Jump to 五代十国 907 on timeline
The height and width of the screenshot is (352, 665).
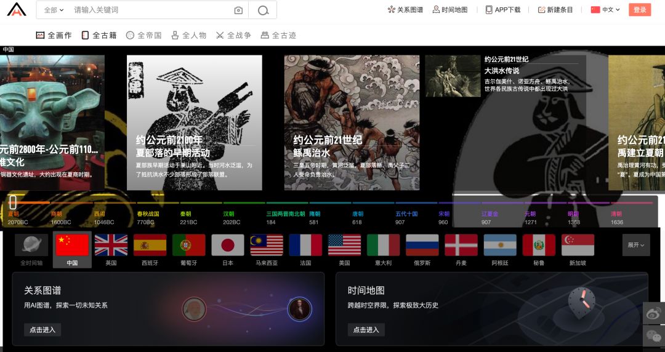click(x=406, y=218)
